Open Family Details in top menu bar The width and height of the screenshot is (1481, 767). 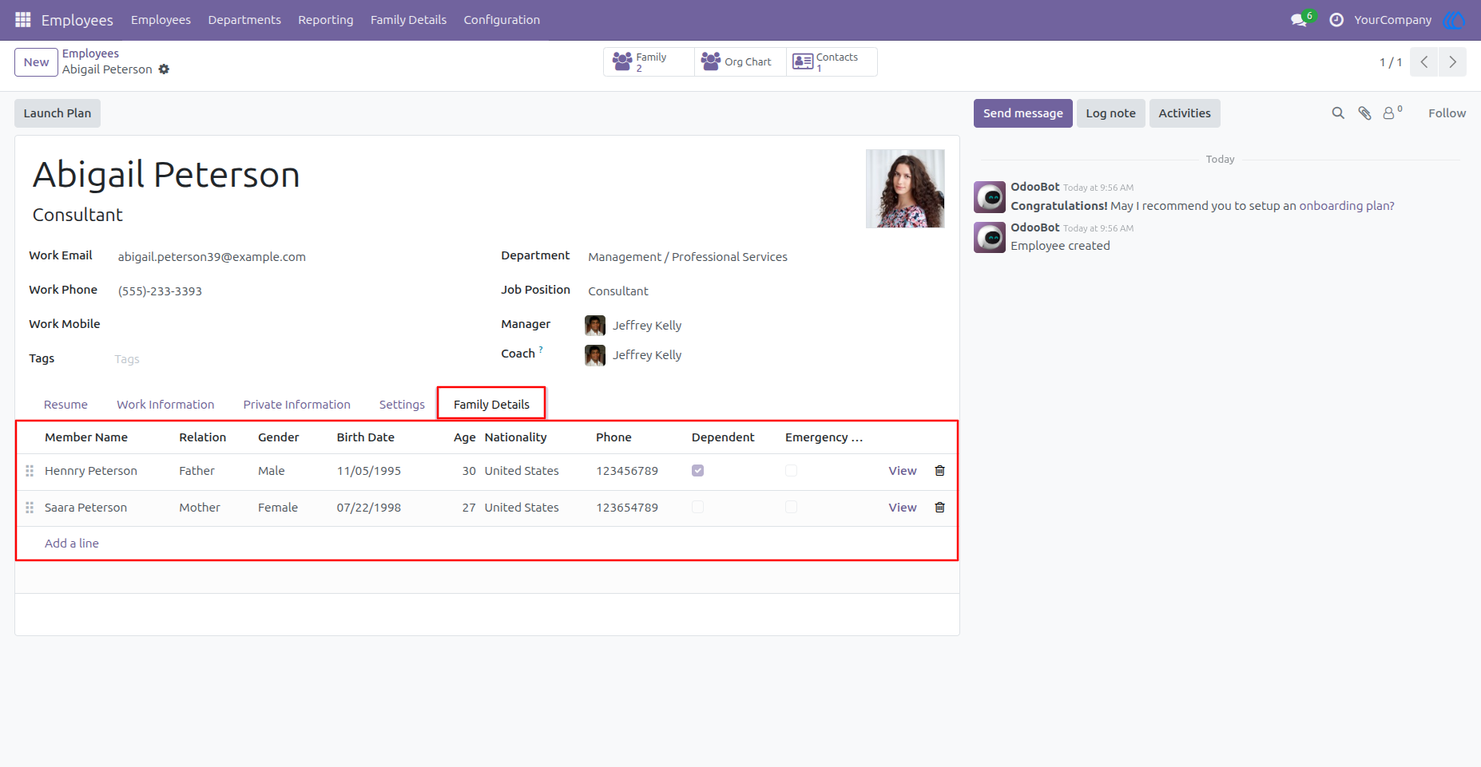coord(408,20)
